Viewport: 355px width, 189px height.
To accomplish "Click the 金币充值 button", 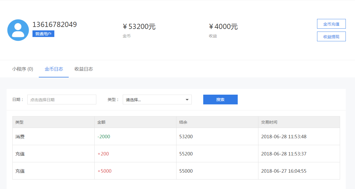I will (x=331, y=24).
